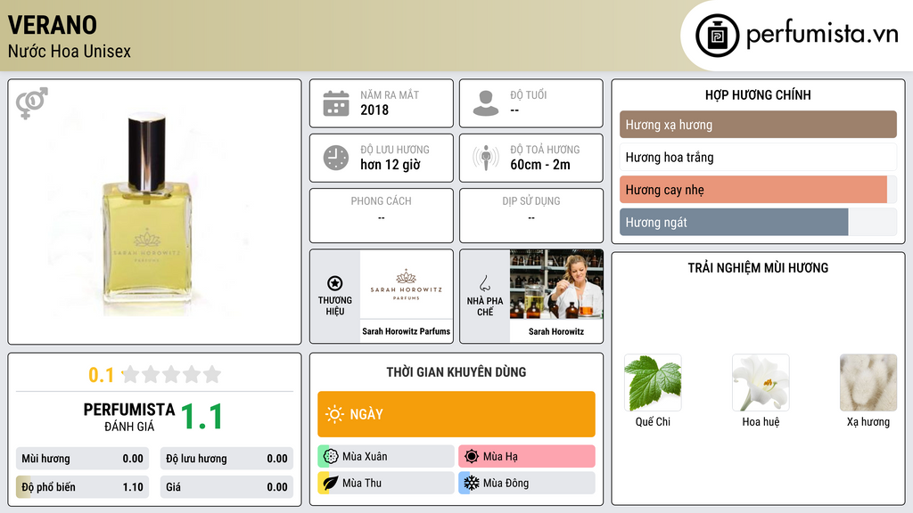The image size is (913, 513).
Task: Click the green 1.1 Perfumista score
Action: (x=202, y=417)
